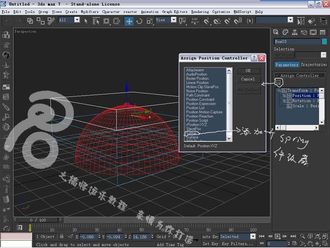Toggle the Mini Curve Editor button

click(19, 228)
